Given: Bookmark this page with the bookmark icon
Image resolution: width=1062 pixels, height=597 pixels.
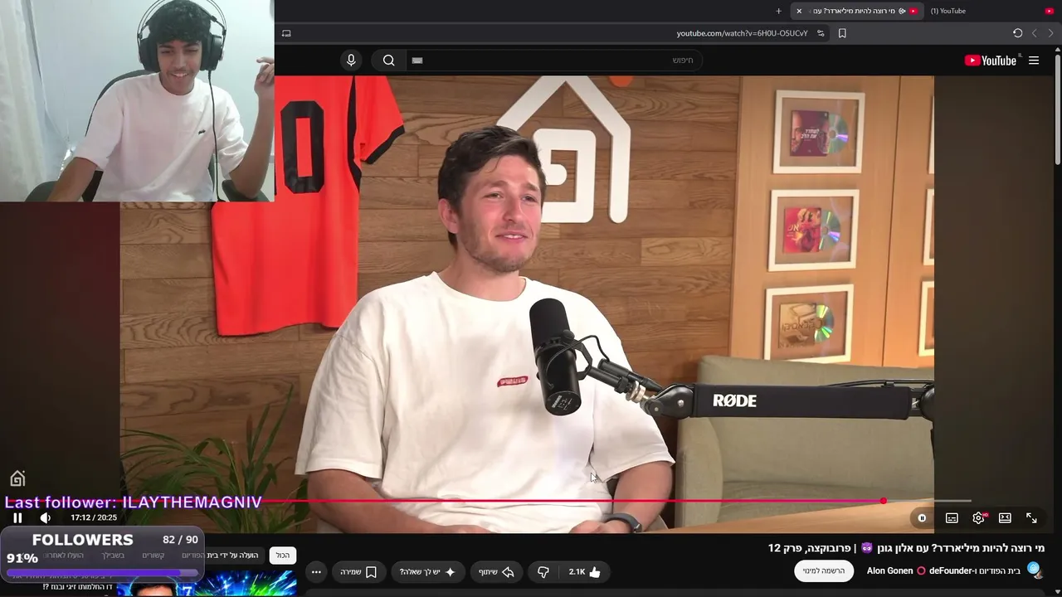Looking at the screenshot, I should [x=842, y=33].
